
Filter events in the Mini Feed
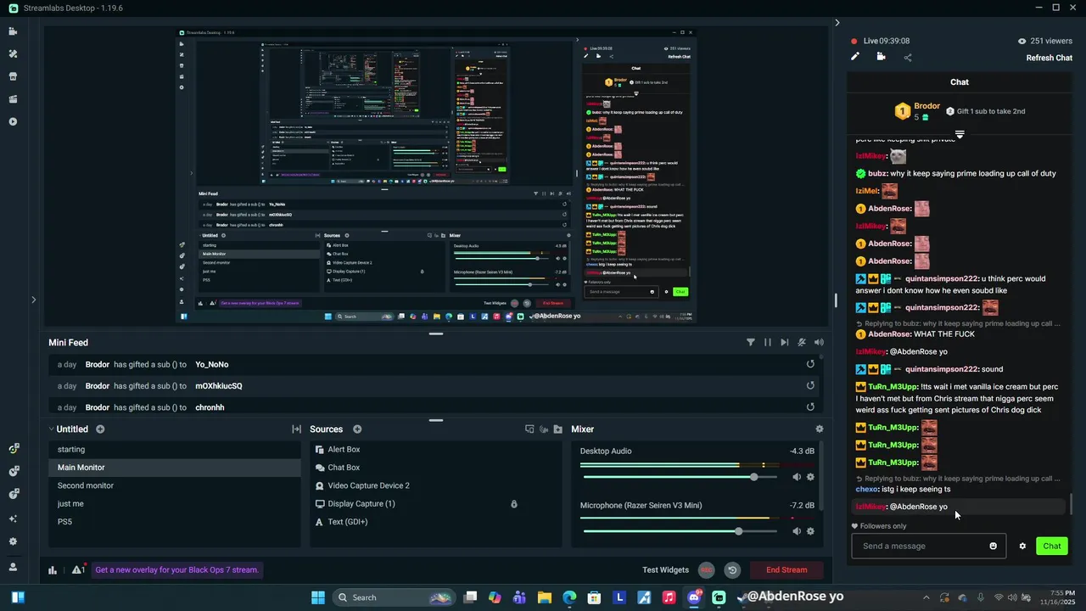tap(751, 343)
